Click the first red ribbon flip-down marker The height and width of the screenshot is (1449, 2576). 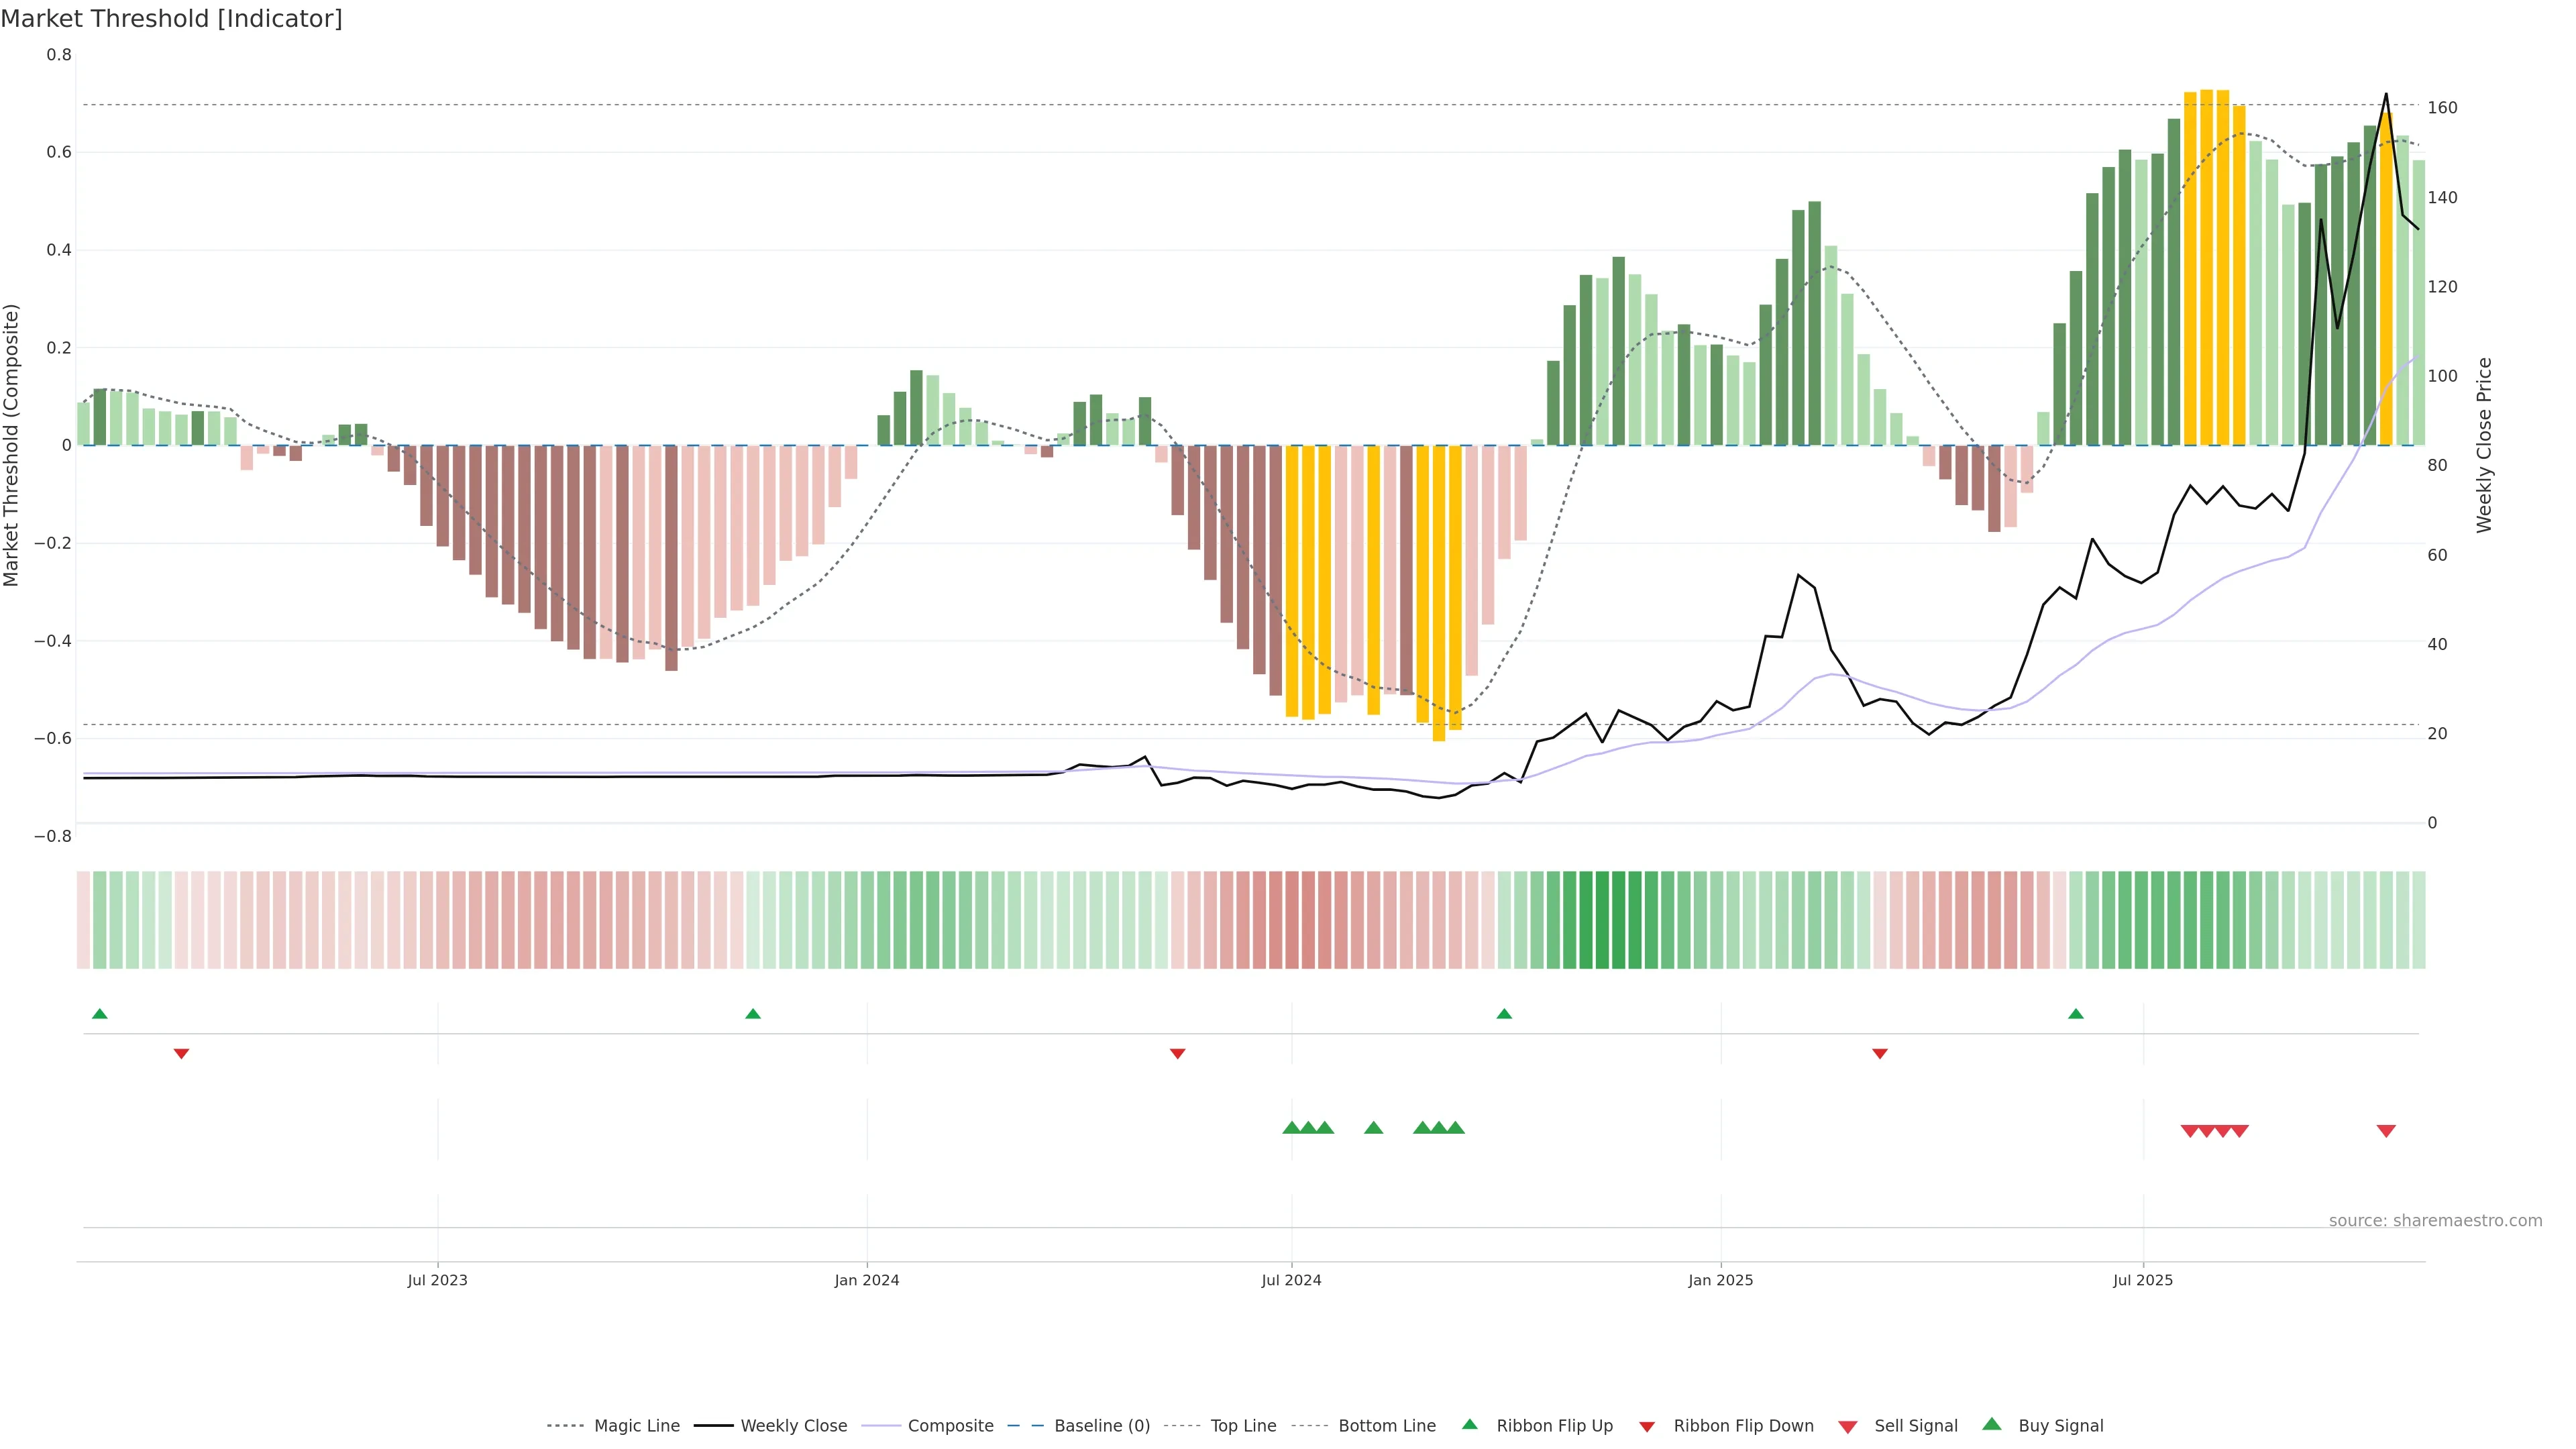(181, 1054)
